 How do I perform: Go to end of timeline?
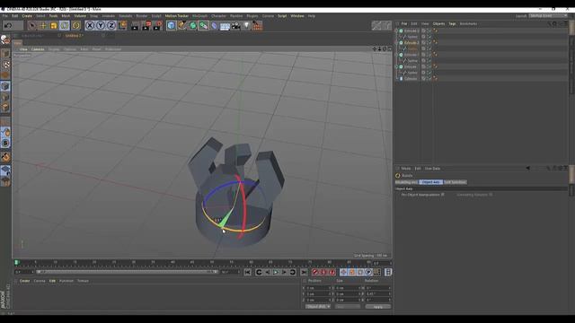pyautogui.click(x=304, y=272)
